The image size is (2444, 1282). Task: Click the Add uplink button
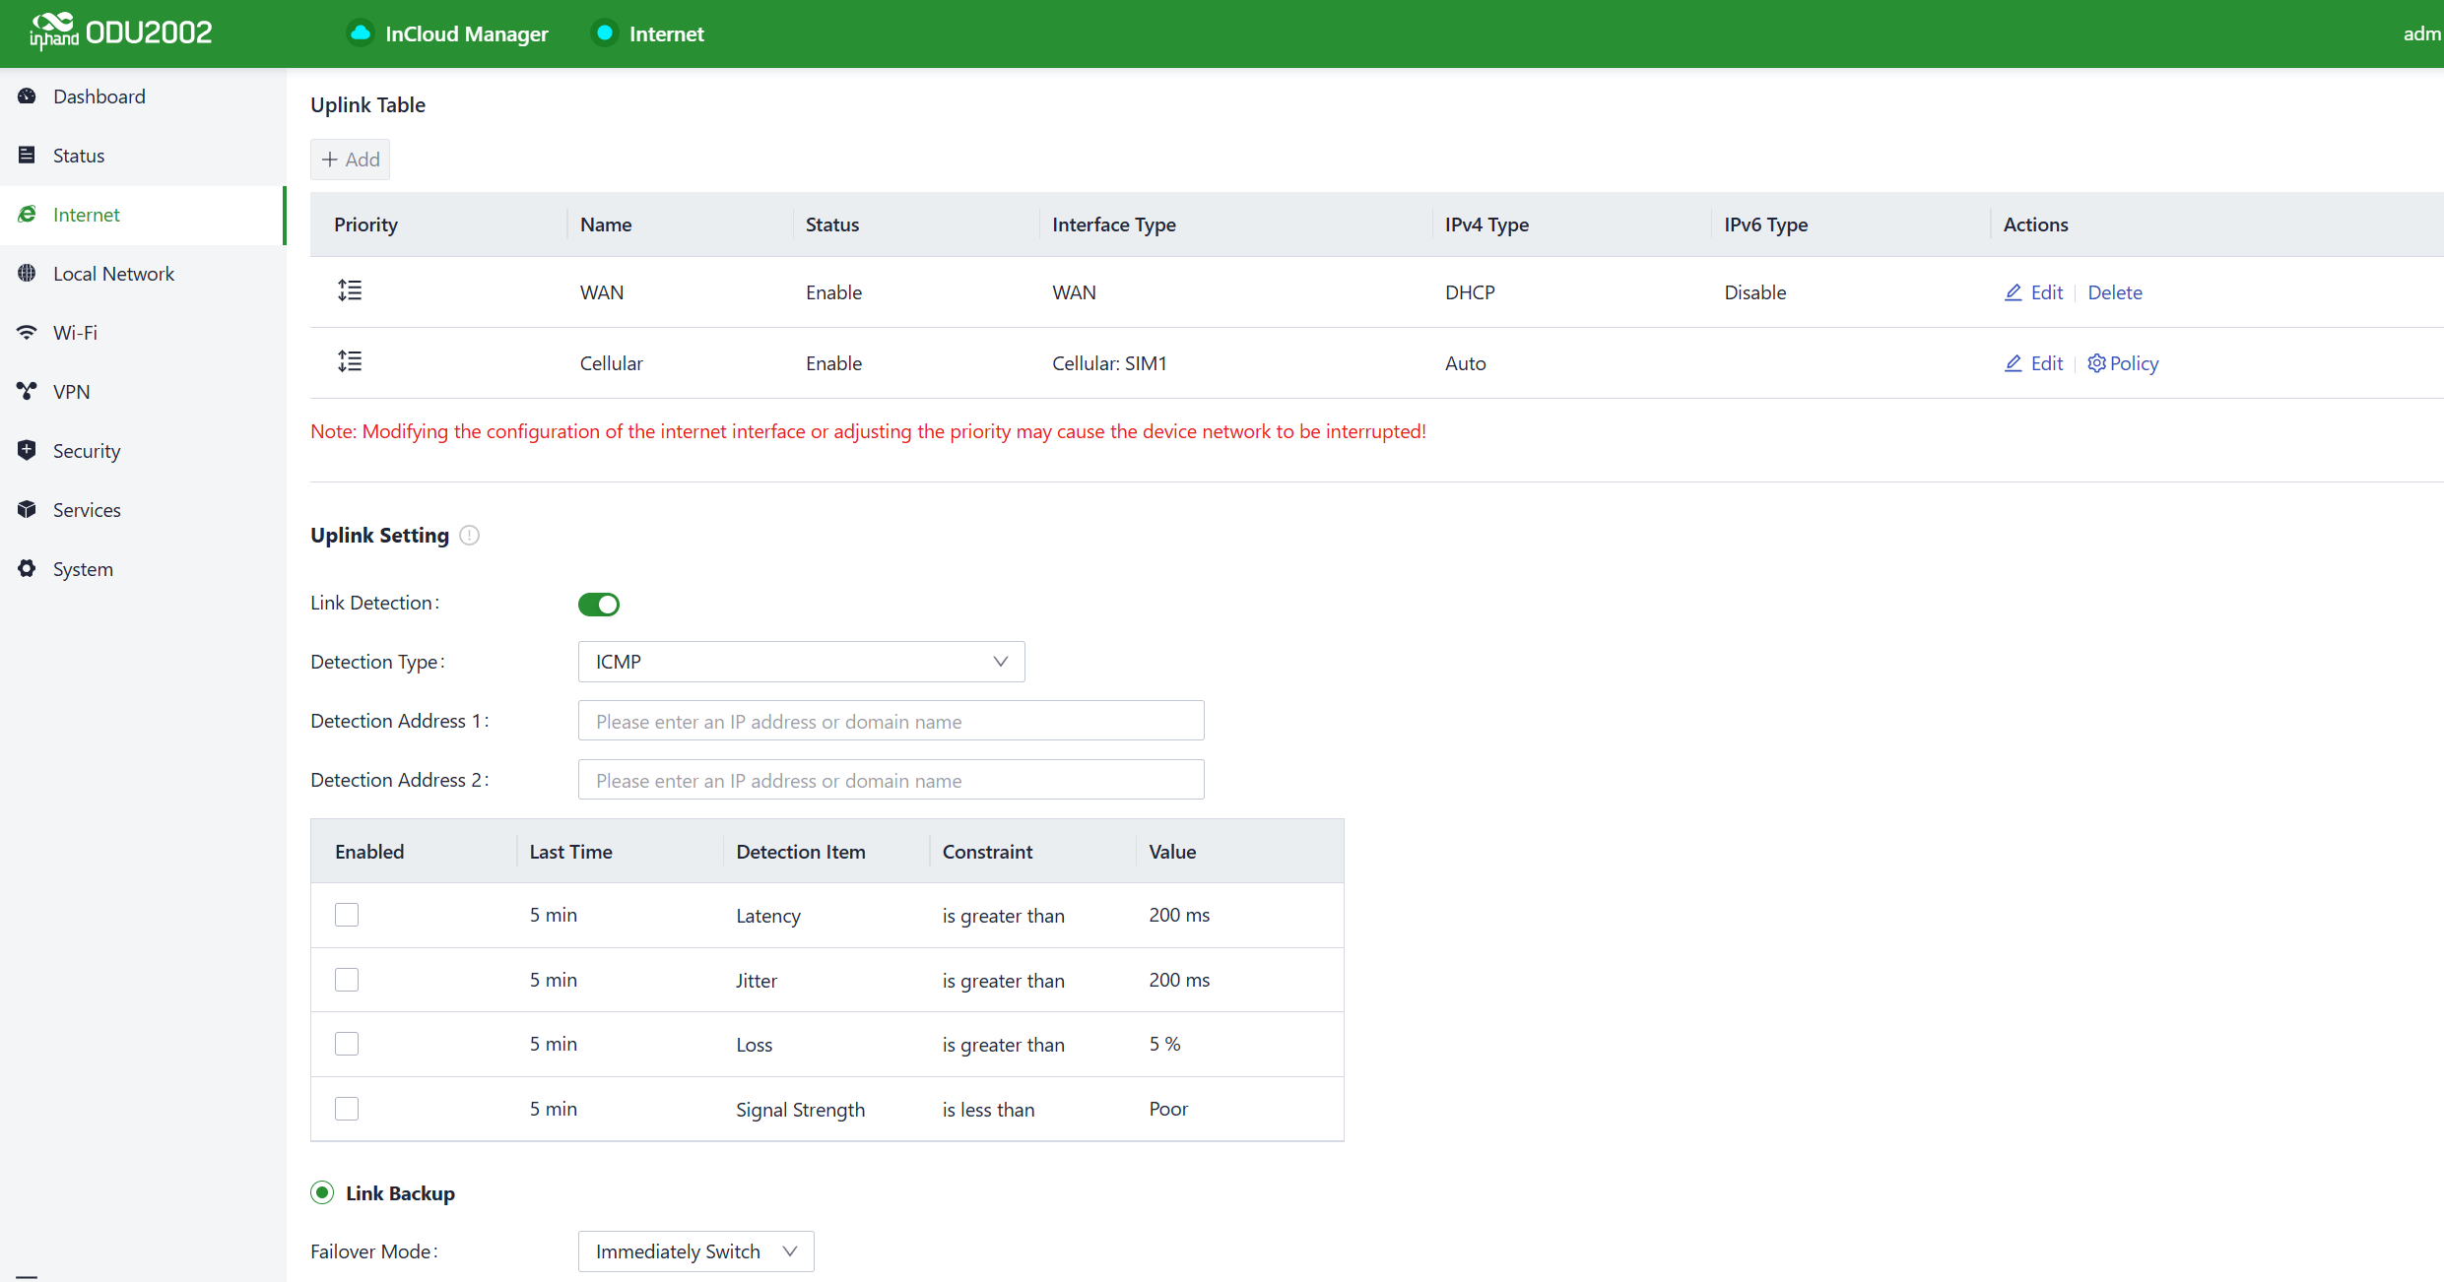350,160
